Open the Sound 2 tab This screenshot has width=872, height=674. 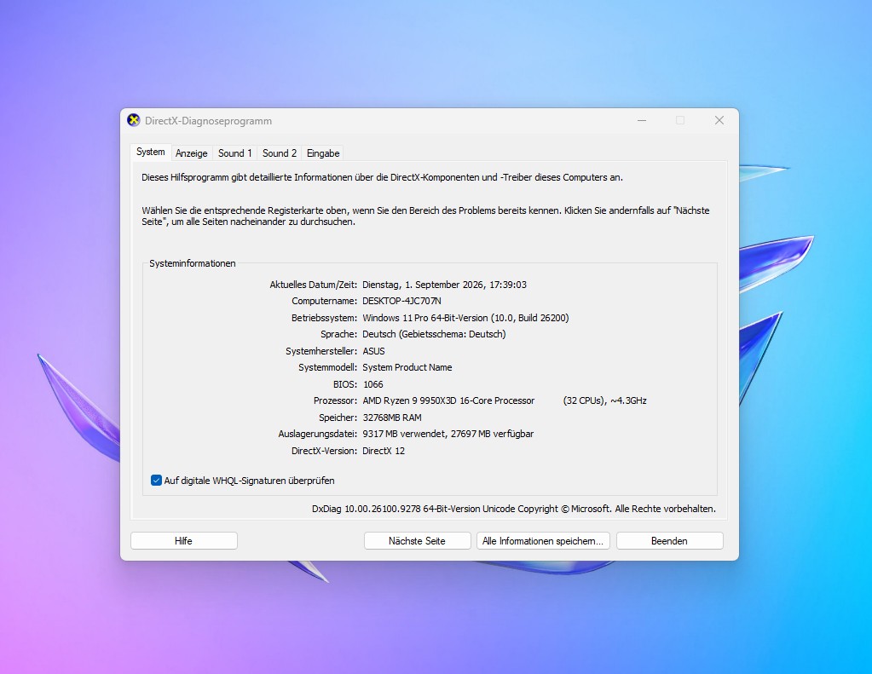[x=280, y=153]
